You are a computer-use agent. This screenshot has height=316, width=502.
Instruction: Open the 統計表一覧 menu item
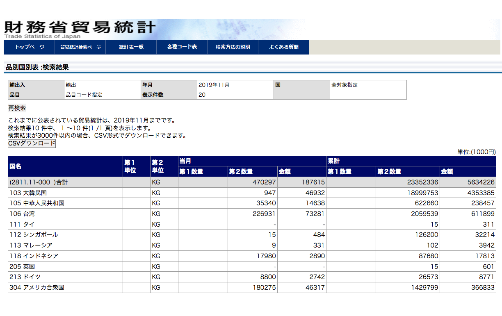coord(131,47)
